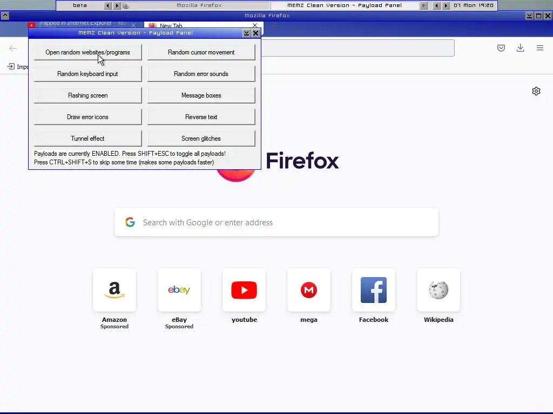
Task: Switch to the Trapped in Internet Explorer tab
Action: [83, 24]
